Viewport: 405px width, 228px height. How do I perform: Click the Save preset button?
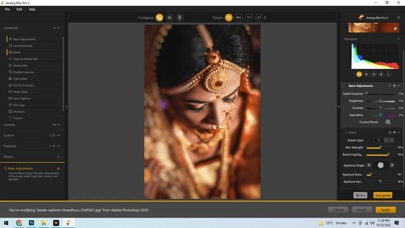(x=383, y=196)
